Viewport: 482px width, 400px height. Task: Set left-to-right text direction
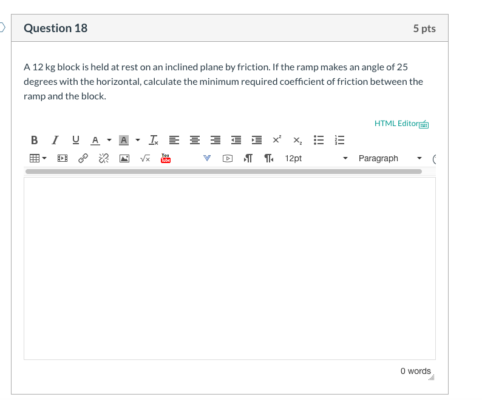(x=248, y=158)
